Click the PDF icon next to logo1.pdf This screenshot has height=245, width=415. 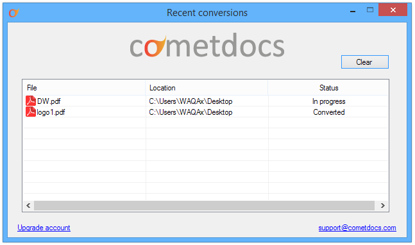(x=31, y=112)
